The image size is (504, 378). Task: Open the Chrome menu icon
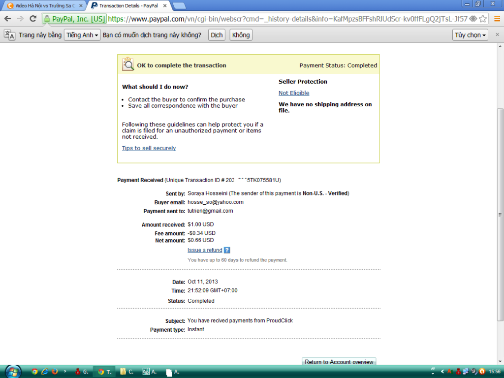(x=497, y=19)
